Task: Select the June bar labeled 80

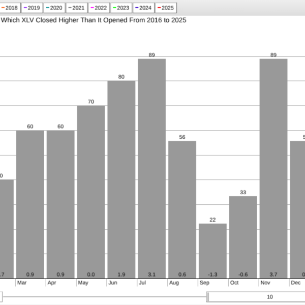Action: 121,179
